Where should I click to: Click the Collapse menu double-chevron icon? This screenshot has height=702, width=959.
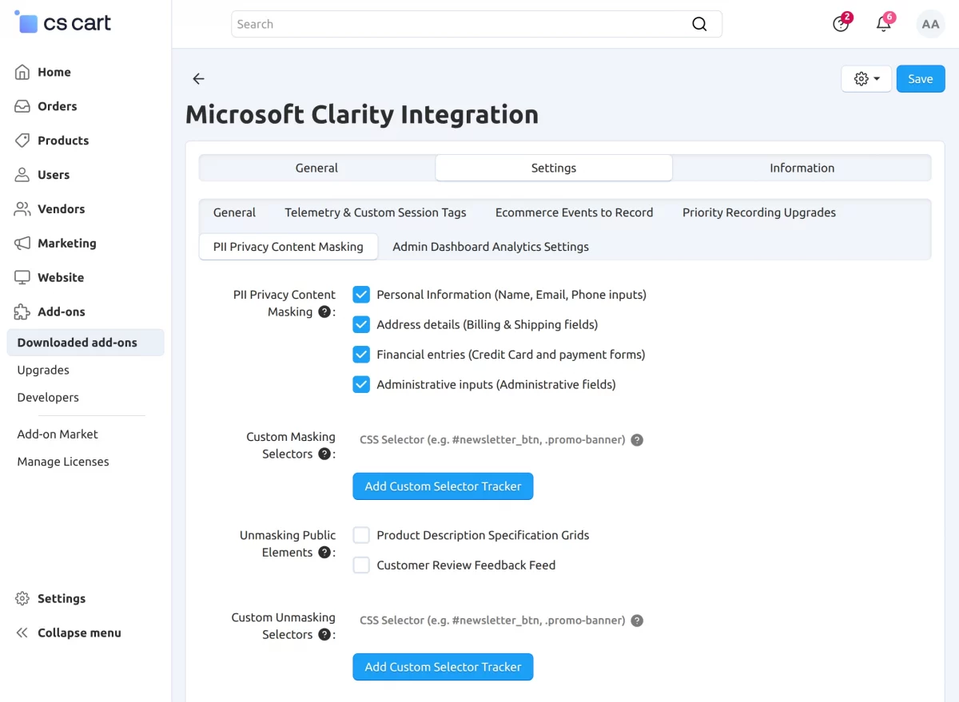pyautogui.click(x=22, y=633)
